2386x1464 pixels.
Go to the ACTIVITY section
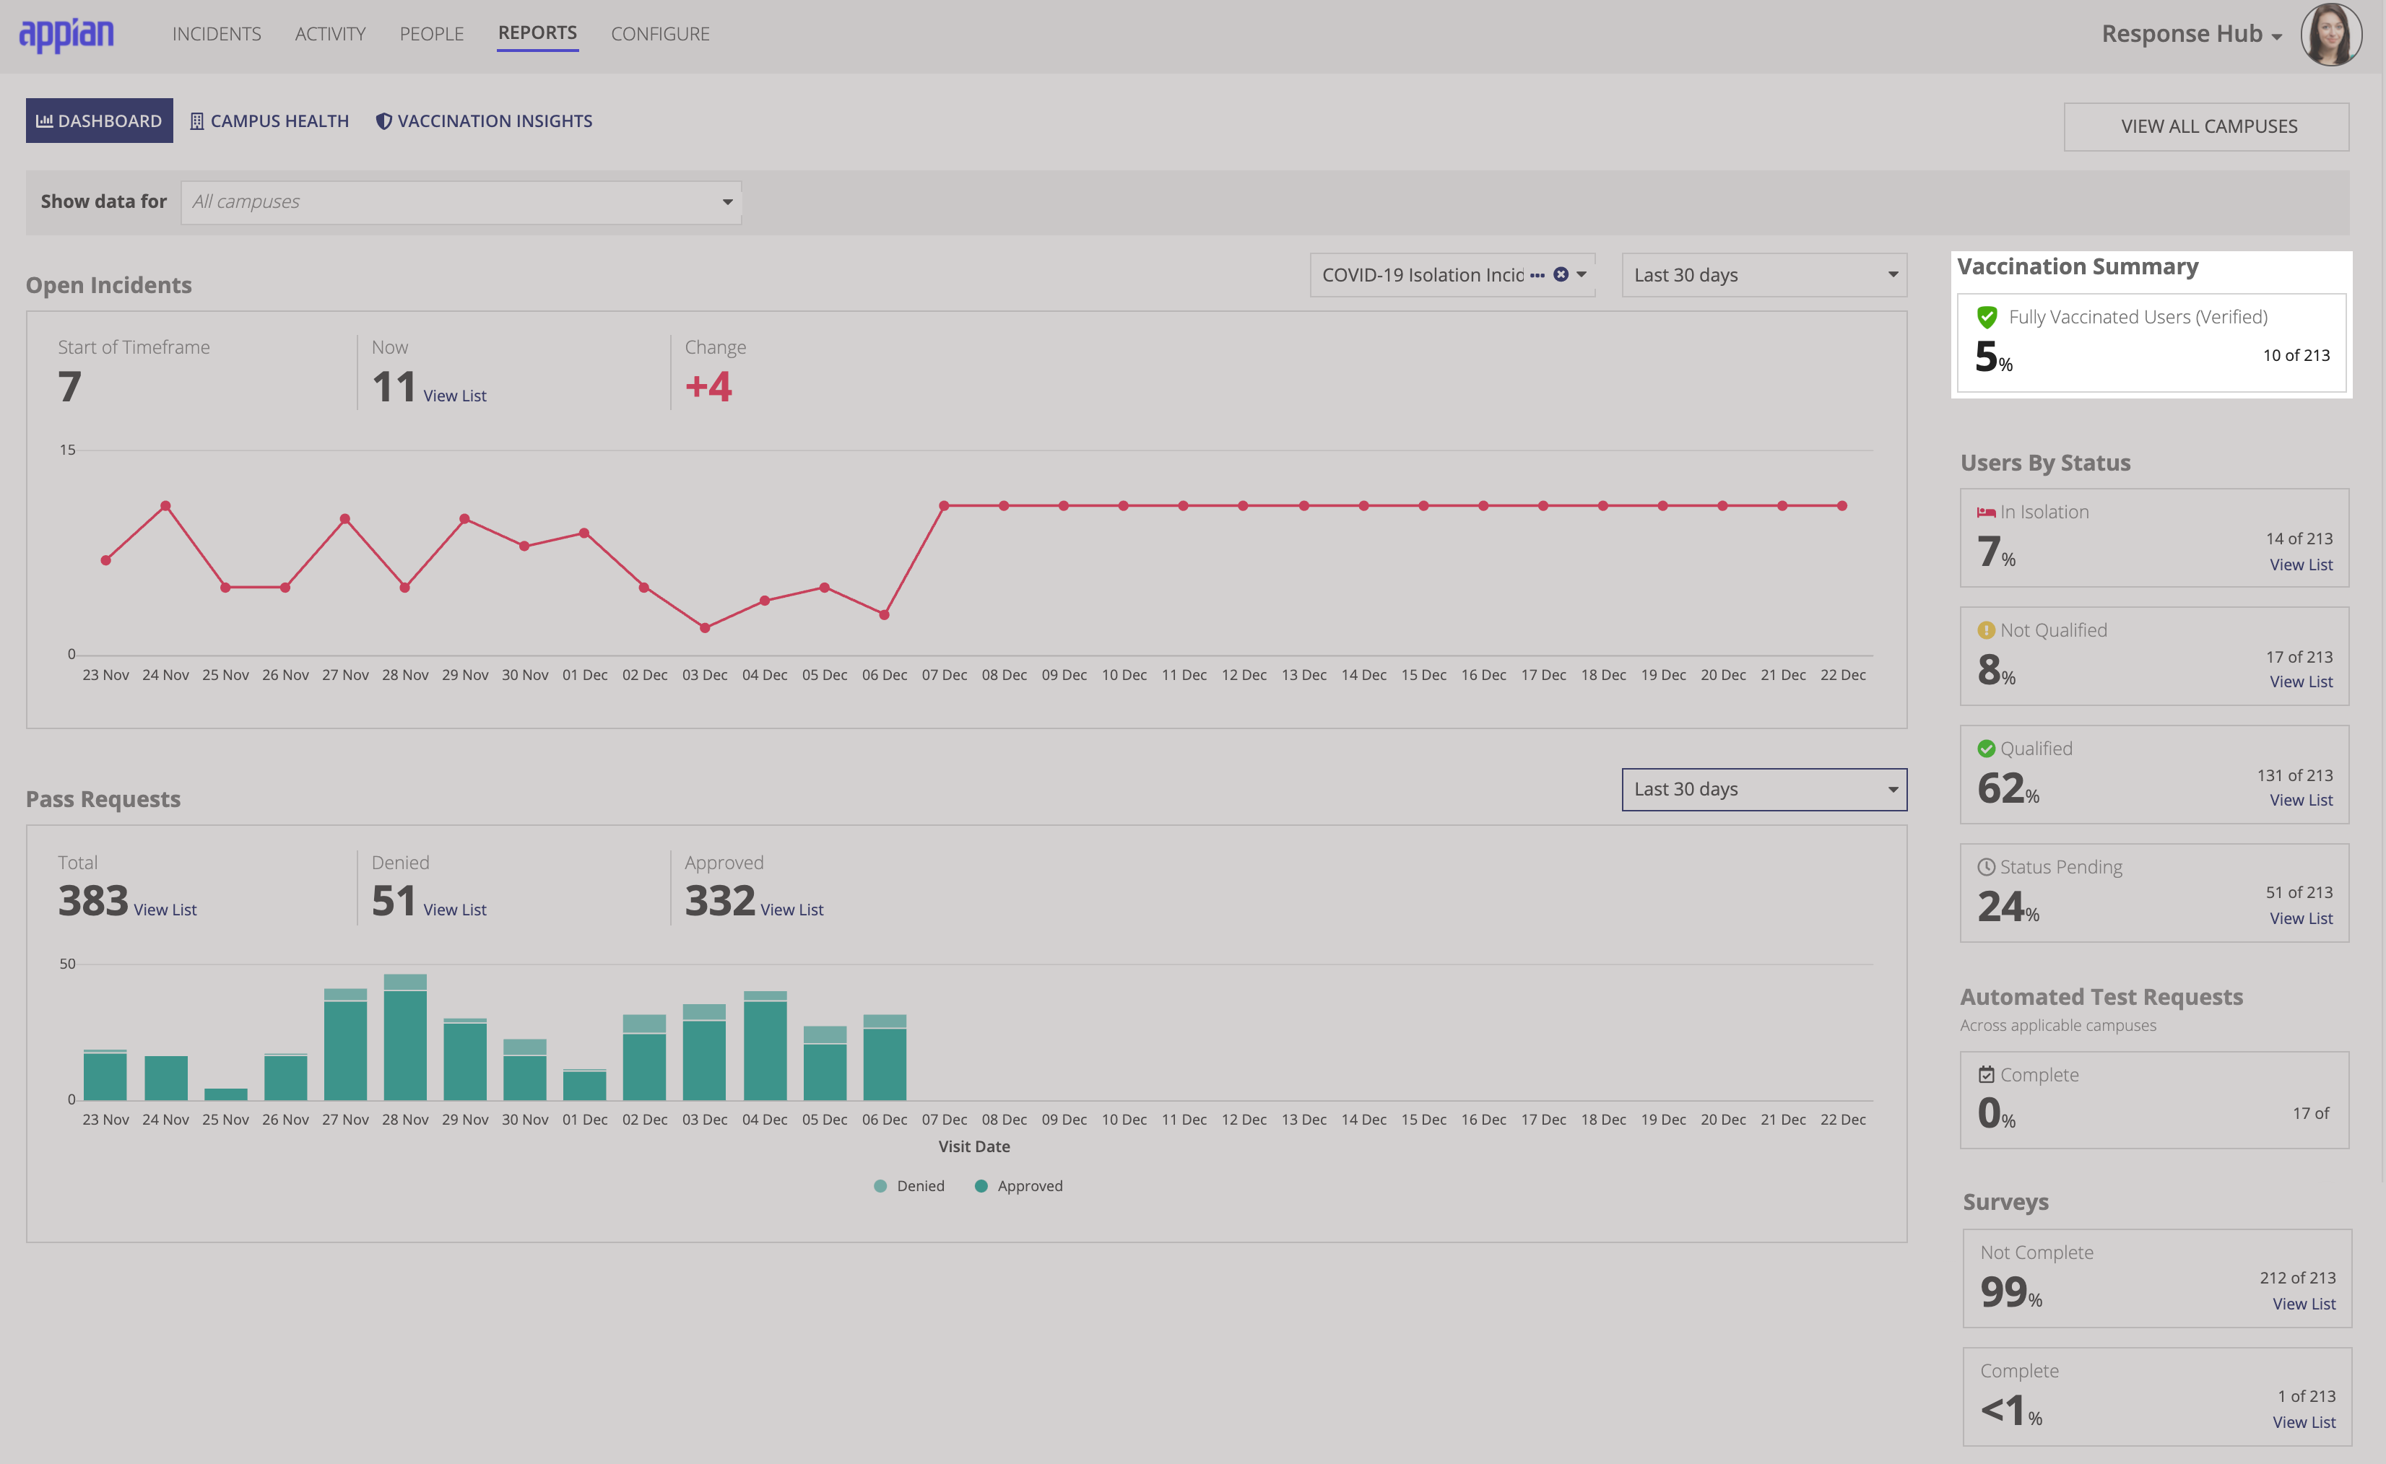coord(330,34)
